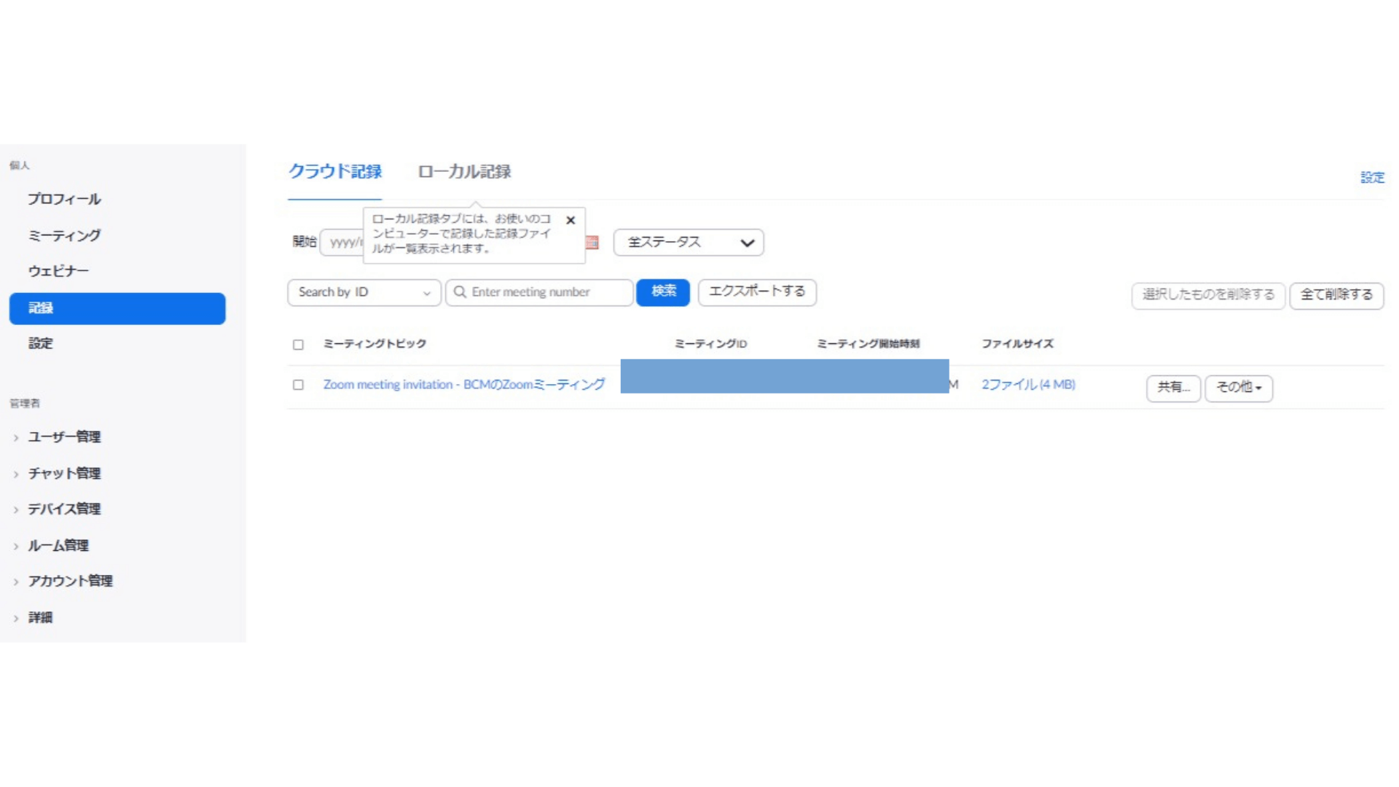Check the Zoom meeting invitation recording checkbox
The image size is (1399, 787).
click(x=298, y=385)
